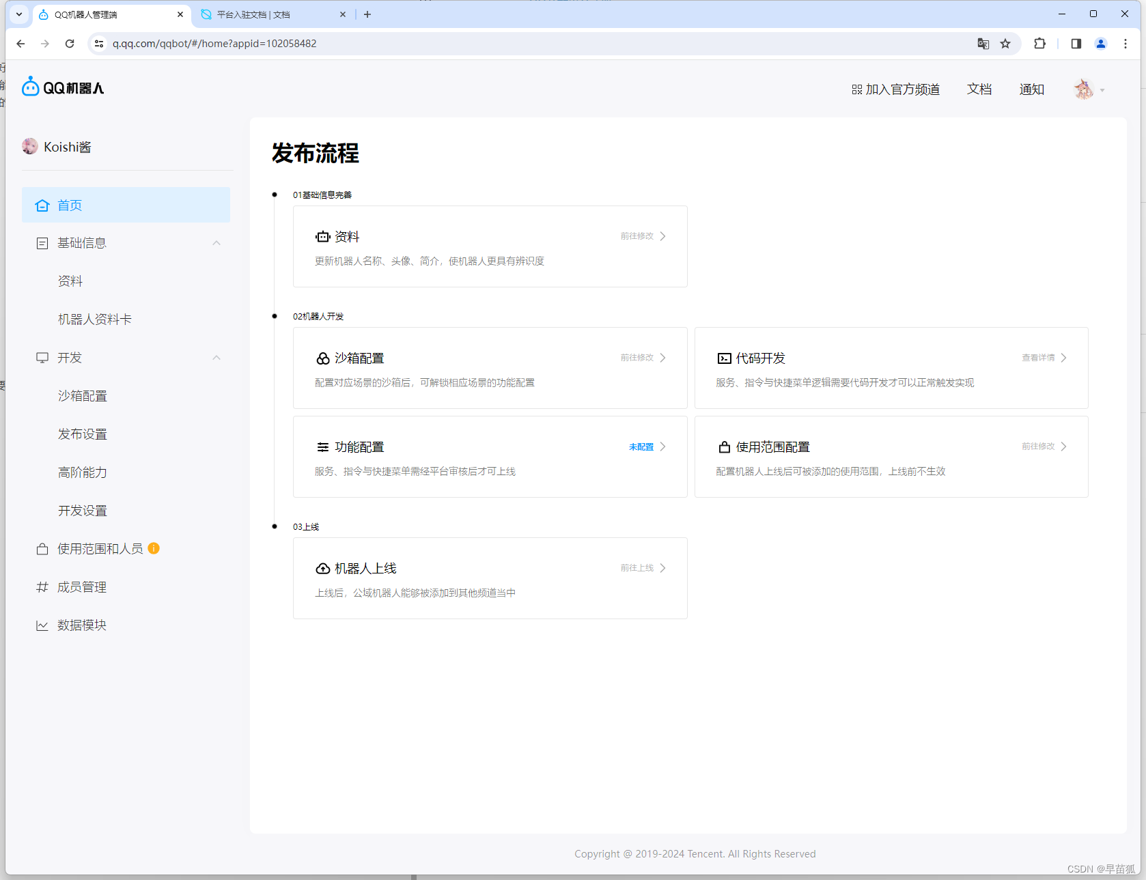Bookmark this page with the star icon
The image size is (1146, 880).
tap(1005, 44)
